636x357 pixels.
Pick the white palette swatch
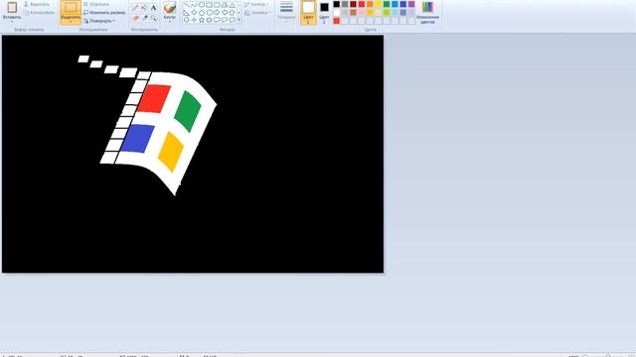(x=337, y=13)
